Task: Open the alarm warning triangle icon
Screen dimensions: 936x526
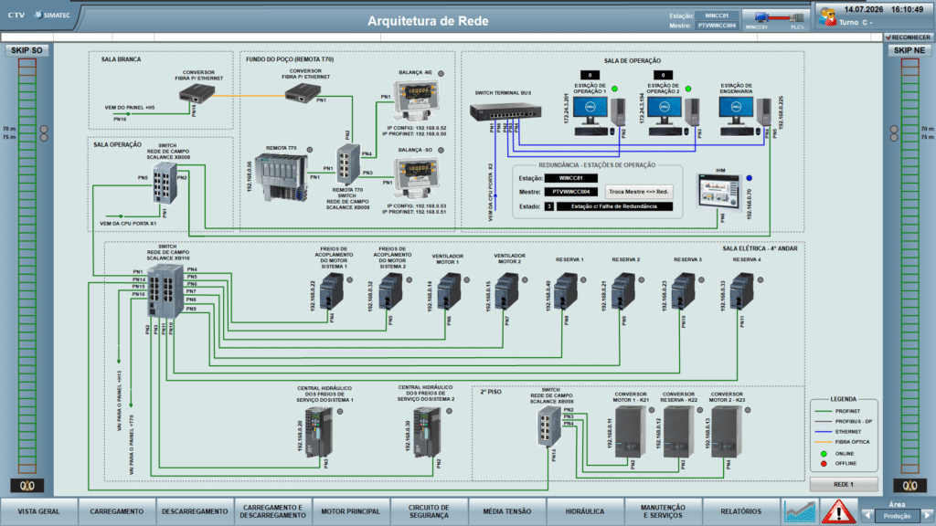Action: click(839, 511)
